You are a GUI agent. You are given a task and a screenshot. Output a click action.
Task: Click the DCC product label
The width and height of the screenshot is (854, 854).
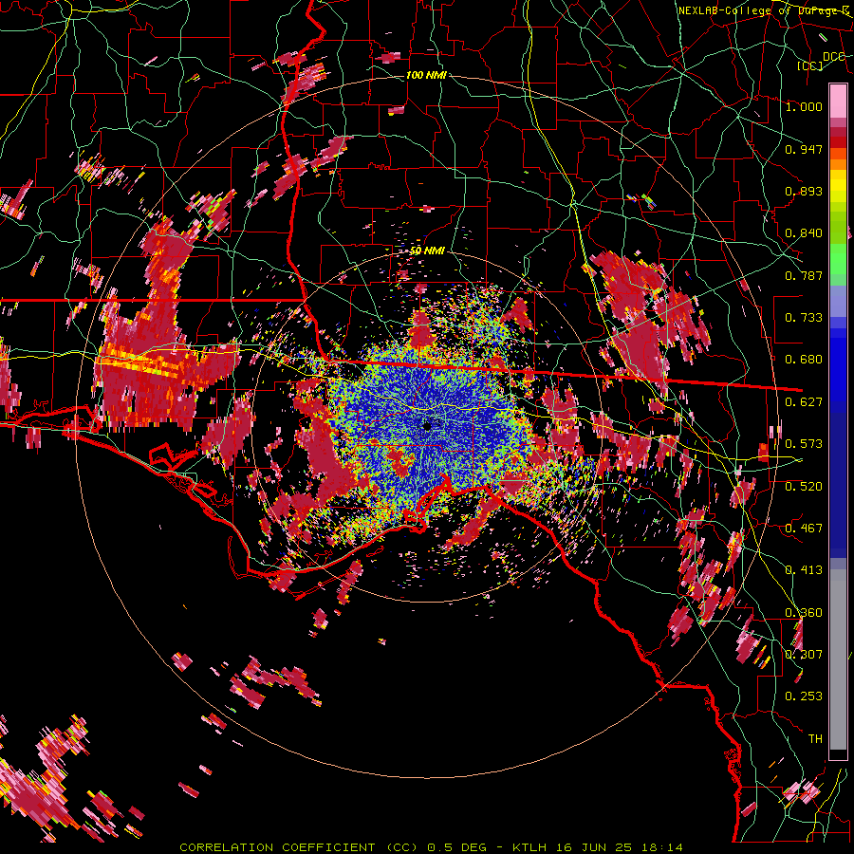point(833,56)
